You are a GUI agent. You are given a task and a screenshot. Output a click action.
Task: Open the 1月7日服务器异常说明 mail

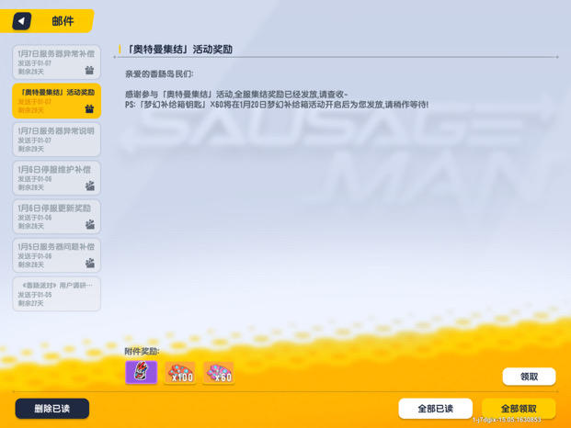click(x=56, y=140)
